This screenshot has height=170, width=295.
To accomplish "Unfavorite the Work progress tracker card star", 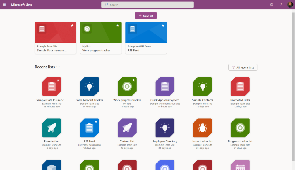I will 118,26.
